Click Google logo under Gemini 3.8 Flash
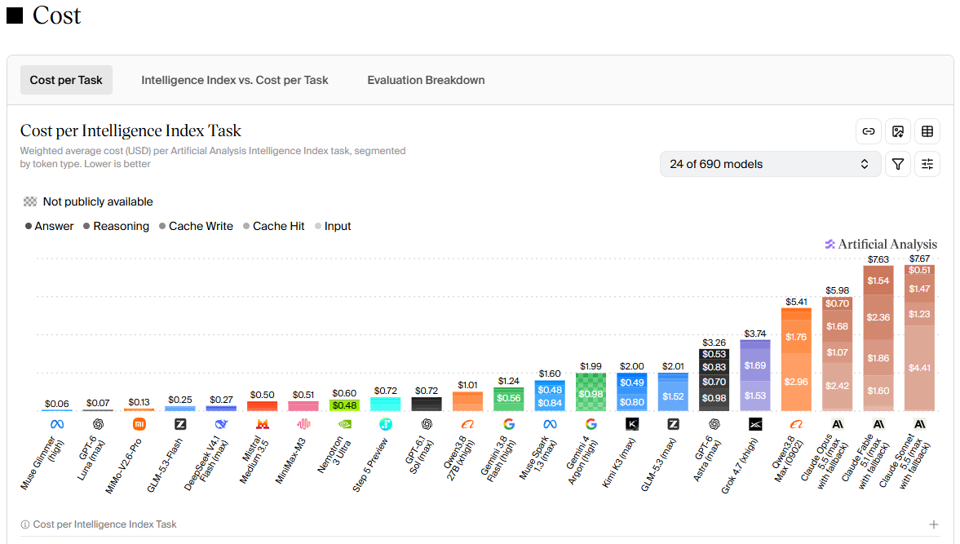Screen dimensions: 960x544 point(509,424)
